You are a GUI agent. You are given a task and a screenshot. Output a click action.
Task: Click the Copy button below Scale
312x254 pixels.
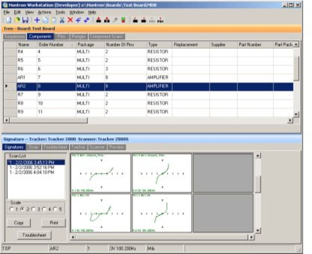tap(19, 223)
